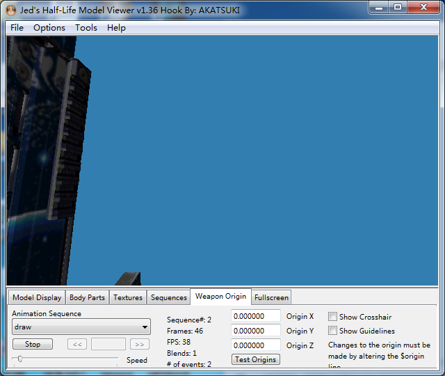Switch to the Sequences tab
Image resolution: width=445 pixels, height=376 pixels.
pos(169,297)
